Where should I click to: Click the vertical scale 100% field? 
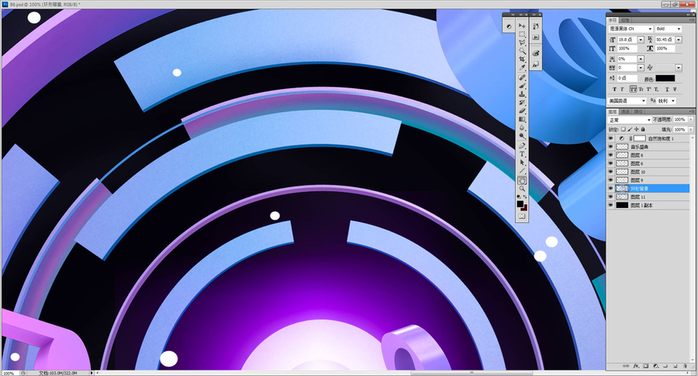pos(627,49)
